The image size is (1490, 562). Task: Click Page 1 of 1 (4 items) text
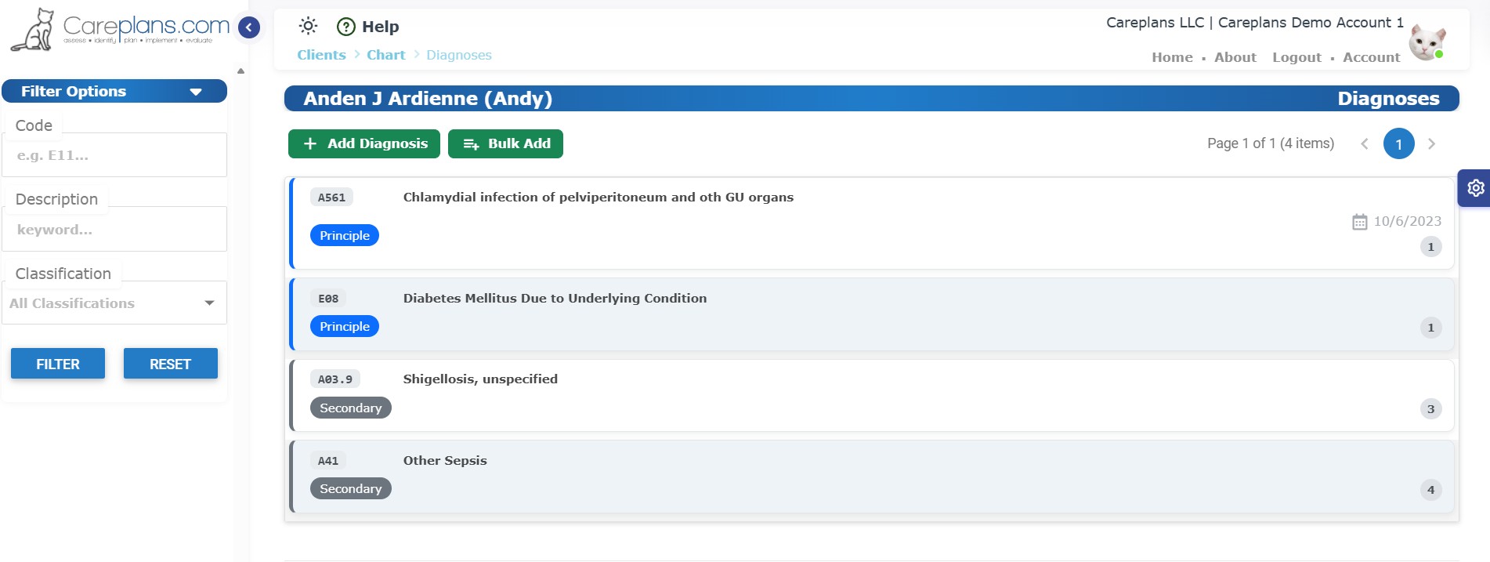click(x=1270, y=143)
